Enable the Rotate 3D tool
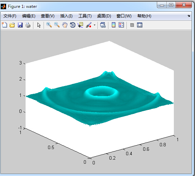Screen dimensions: 195x176 pyautogui.click(x=73, y=25)
